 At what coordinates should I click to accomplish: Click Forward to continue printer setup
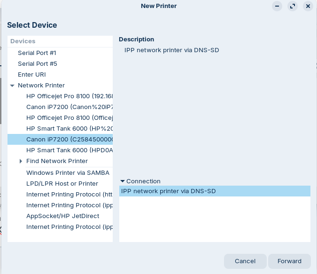click(x=289, y=261)
